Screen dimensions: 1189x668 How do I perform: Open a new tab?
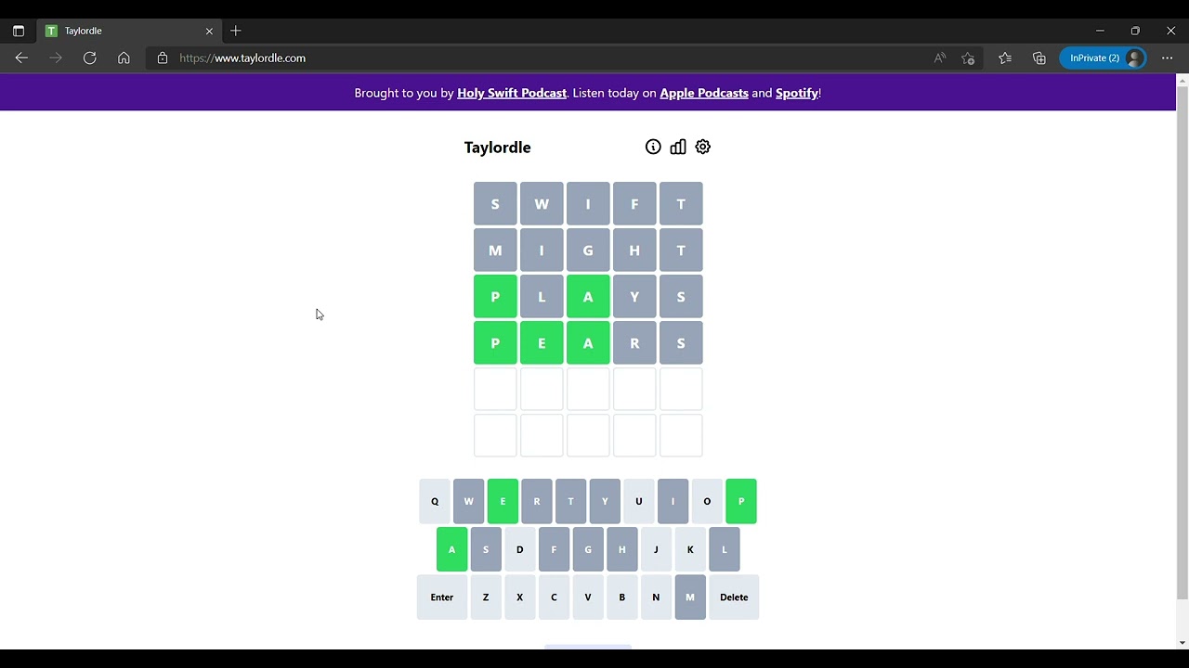click(236, 31)
